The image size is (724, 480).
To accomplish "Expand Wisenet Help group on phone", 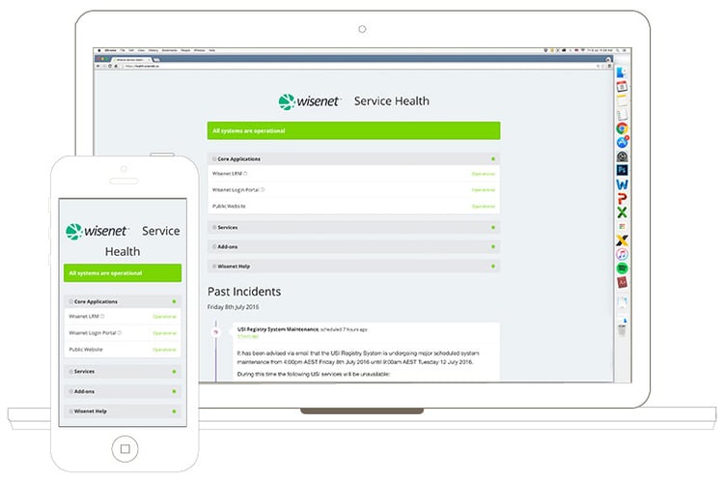I will pos(123,411).
